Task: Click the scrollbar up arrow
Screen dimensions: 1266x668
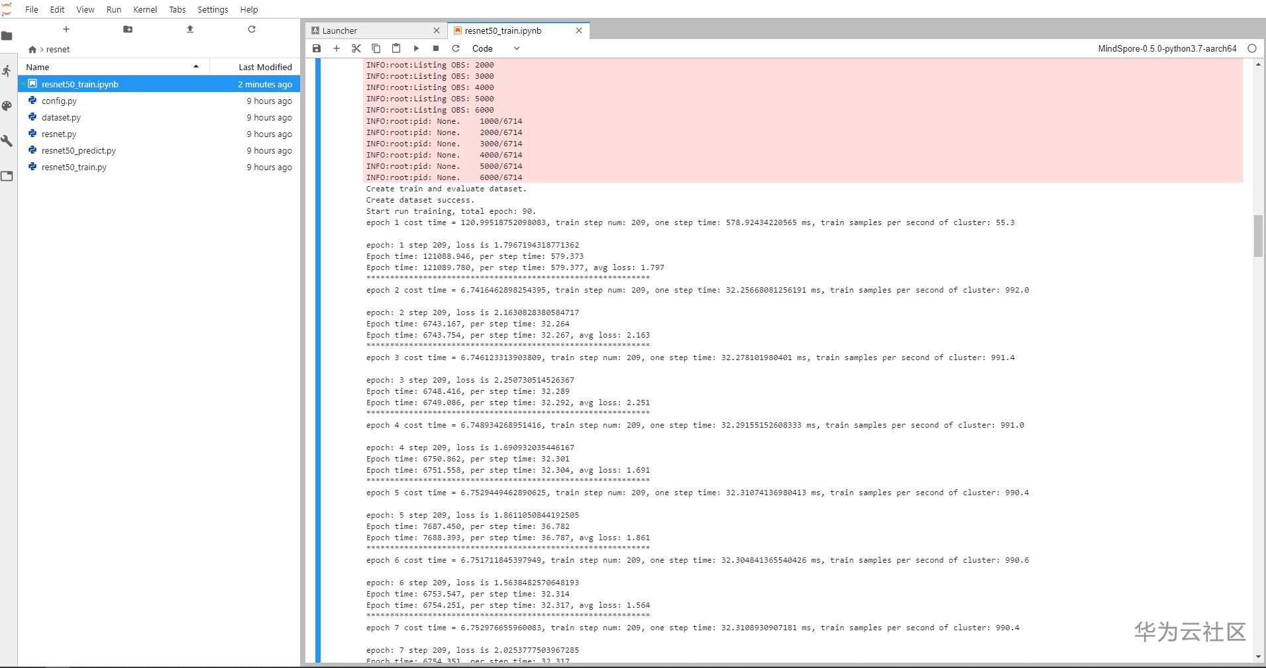Action: click(x=1258, y=65)
